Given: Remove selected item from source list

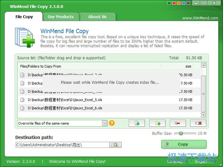Looking at the screenshot, I should click(x=178, y=123).
